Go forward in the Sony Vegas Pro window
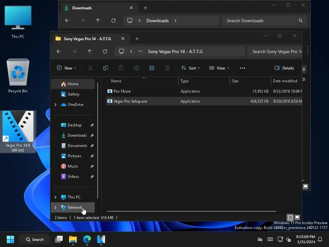The height and width of the screenshot is (247, 329). coord(74,51)
